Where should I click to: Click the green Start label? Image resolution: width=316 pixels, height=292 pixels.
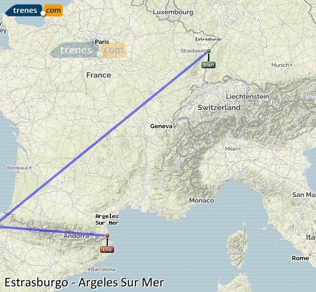tap(208, 65)
